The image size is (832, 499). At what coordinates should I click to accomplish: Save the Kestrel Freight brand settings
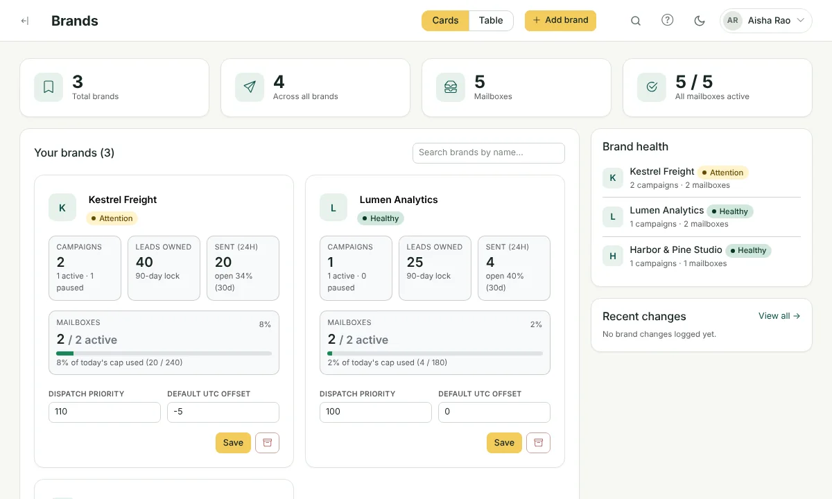click(x=233, y=443)
